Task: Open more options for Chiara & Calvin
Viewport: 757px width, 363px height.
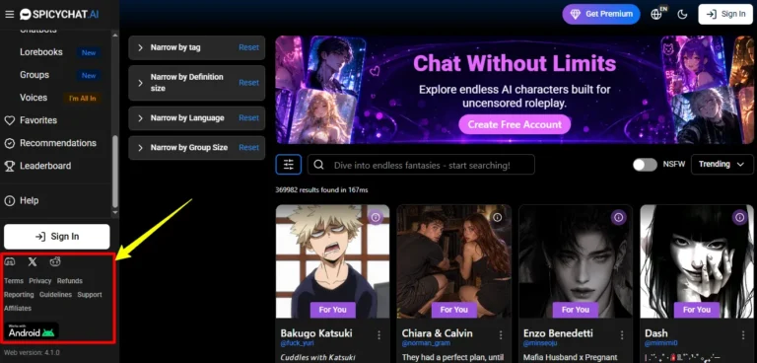Action: 501,335
